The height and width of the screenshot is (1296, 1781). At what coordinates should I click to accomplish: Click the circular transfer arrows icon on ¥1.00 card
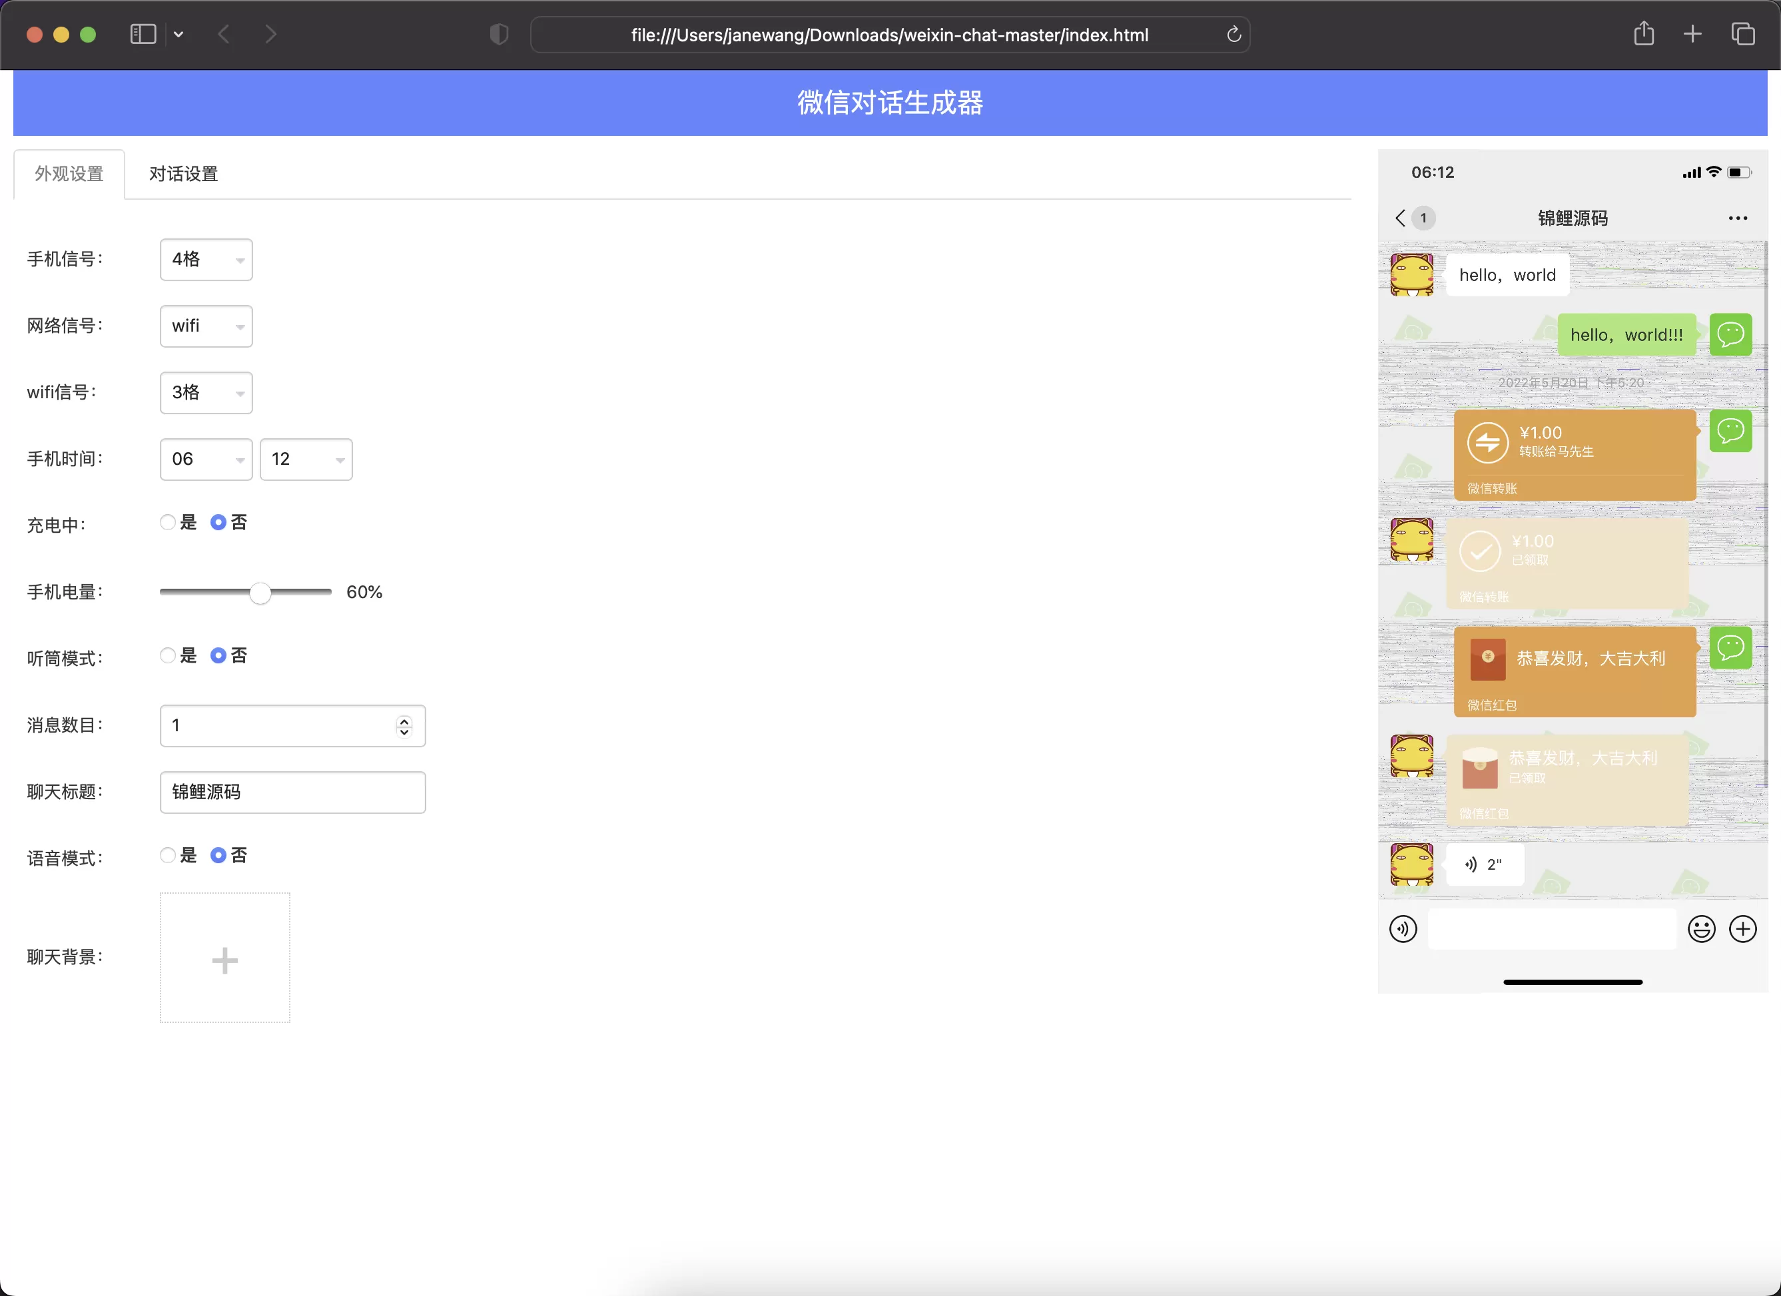(x=1488, y=443)
